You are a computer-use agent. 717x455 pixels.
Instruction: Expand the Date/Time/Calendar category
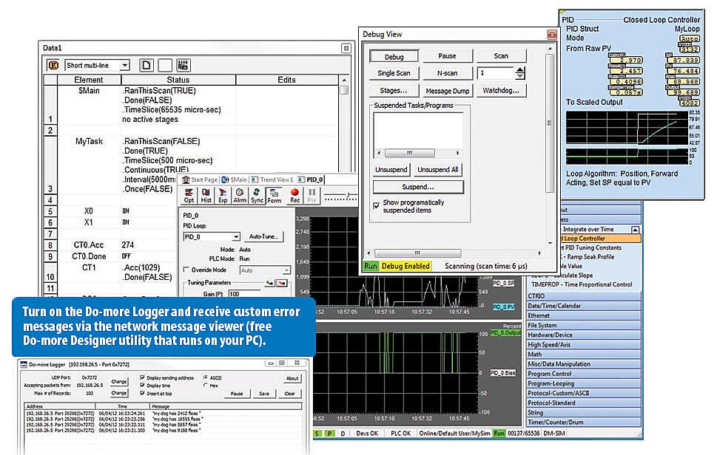(584, 306)
